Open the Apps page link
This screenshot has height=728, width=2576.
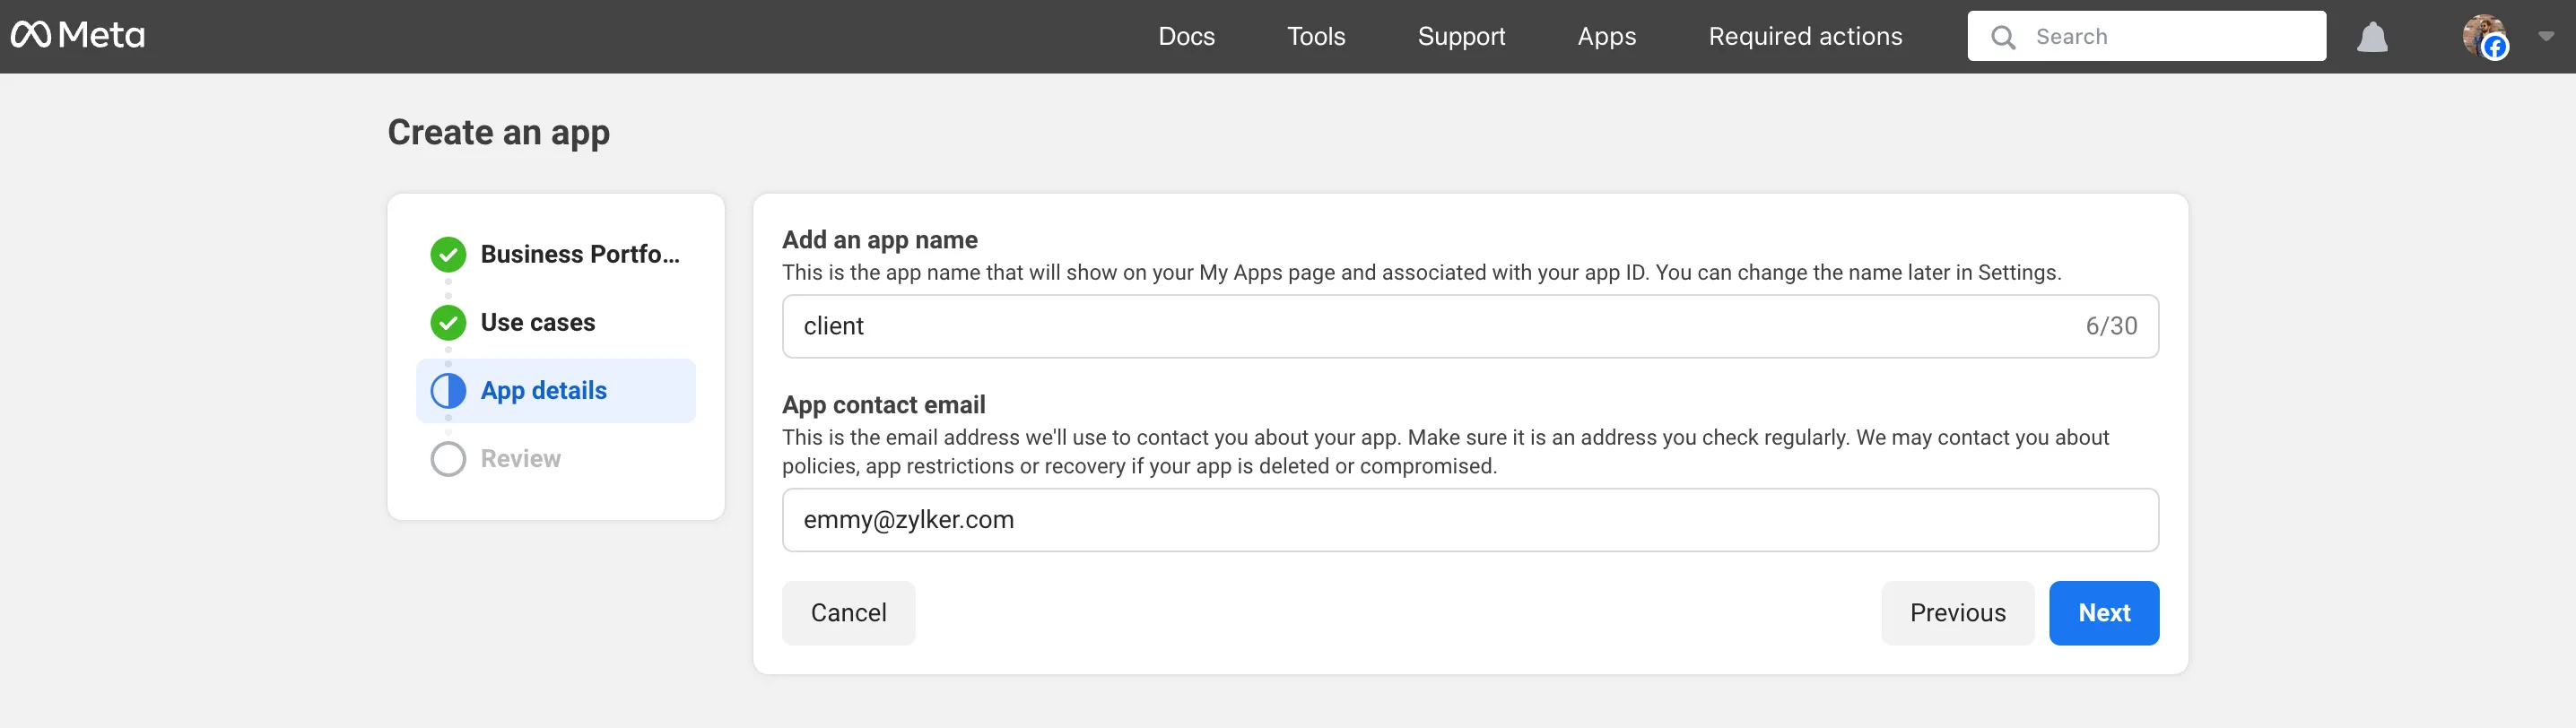1606,36
